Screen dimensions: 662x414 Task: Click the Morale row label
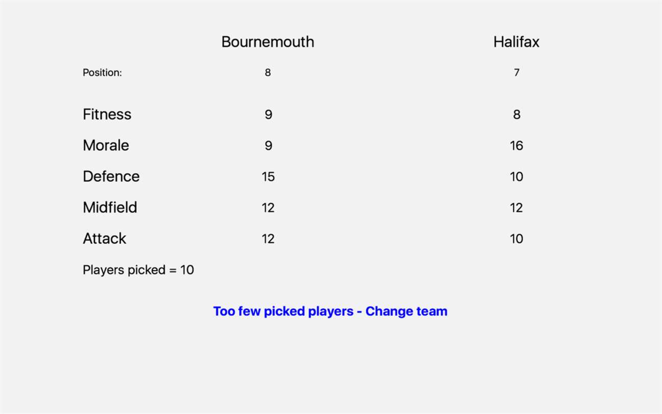[x=106, y=145]
